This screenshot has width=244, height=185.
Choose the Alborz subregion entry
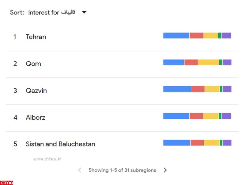(35, 117)
